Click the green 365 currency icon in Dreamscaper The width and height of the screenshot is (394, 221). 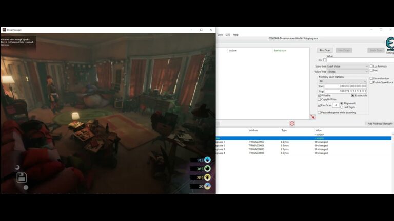[207, 169]
